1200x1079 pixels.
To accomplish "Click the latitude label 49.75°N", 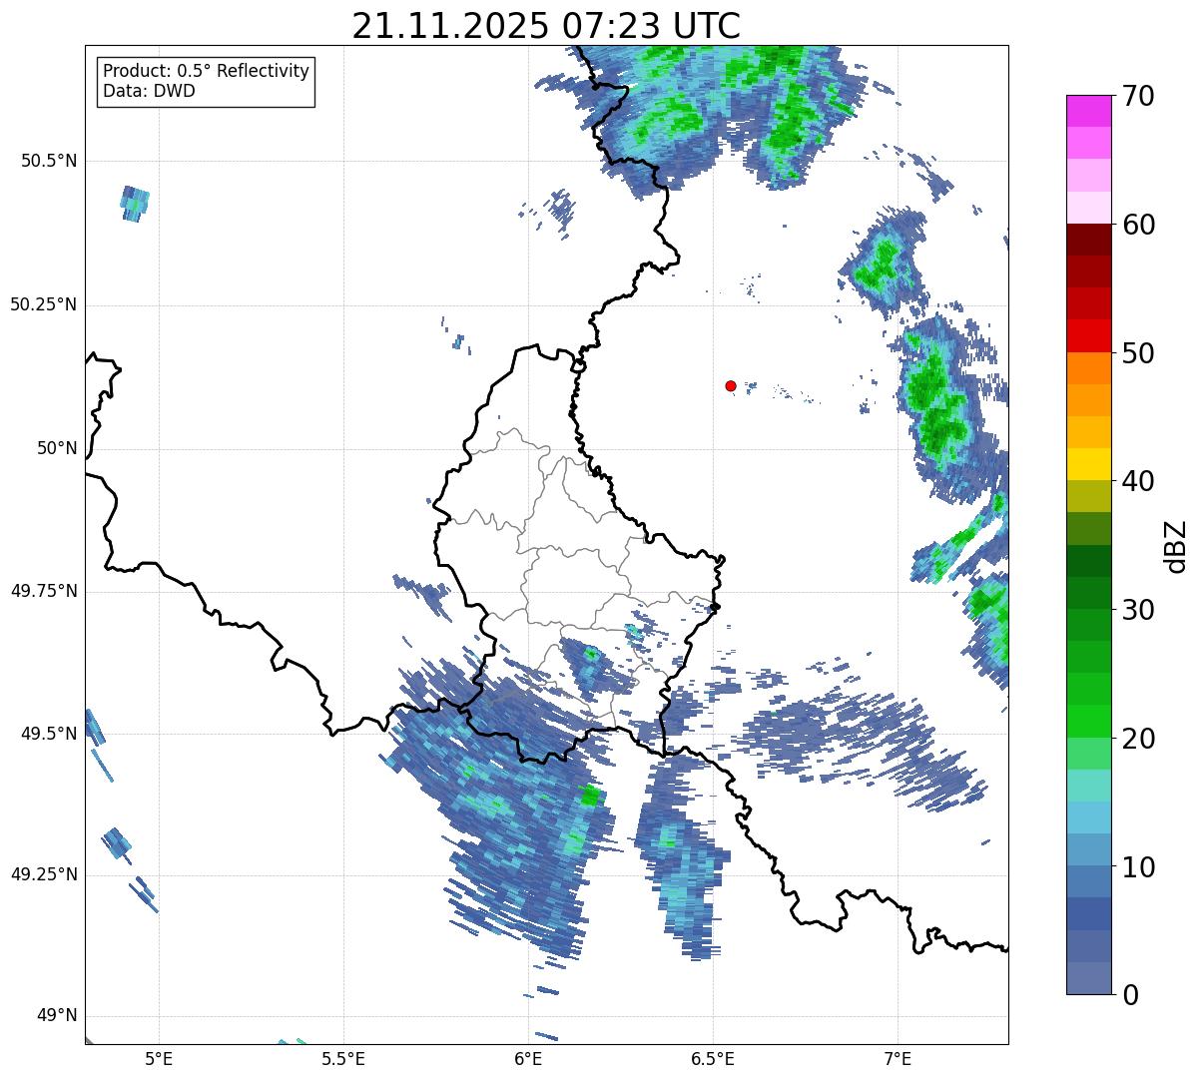I will click(x=44, y=591).
